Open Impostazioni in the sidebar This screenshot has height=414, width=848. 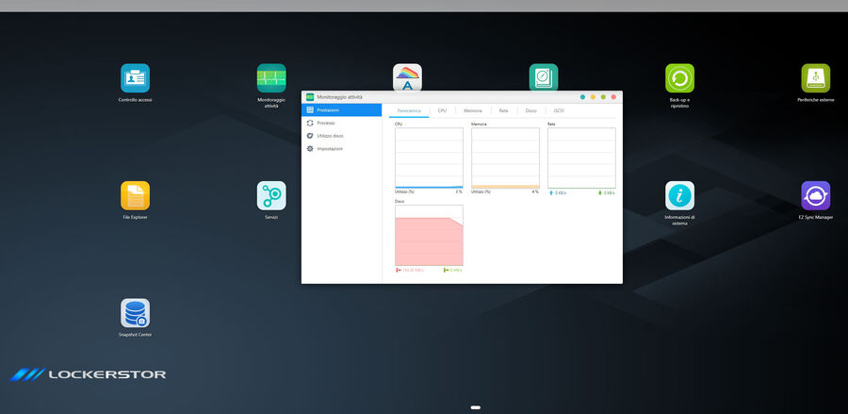pos(330,149)
